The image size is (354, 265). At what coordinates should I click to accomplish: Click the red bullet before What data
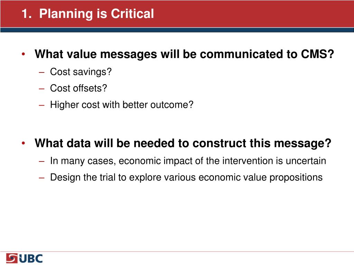tap(23, 143)
